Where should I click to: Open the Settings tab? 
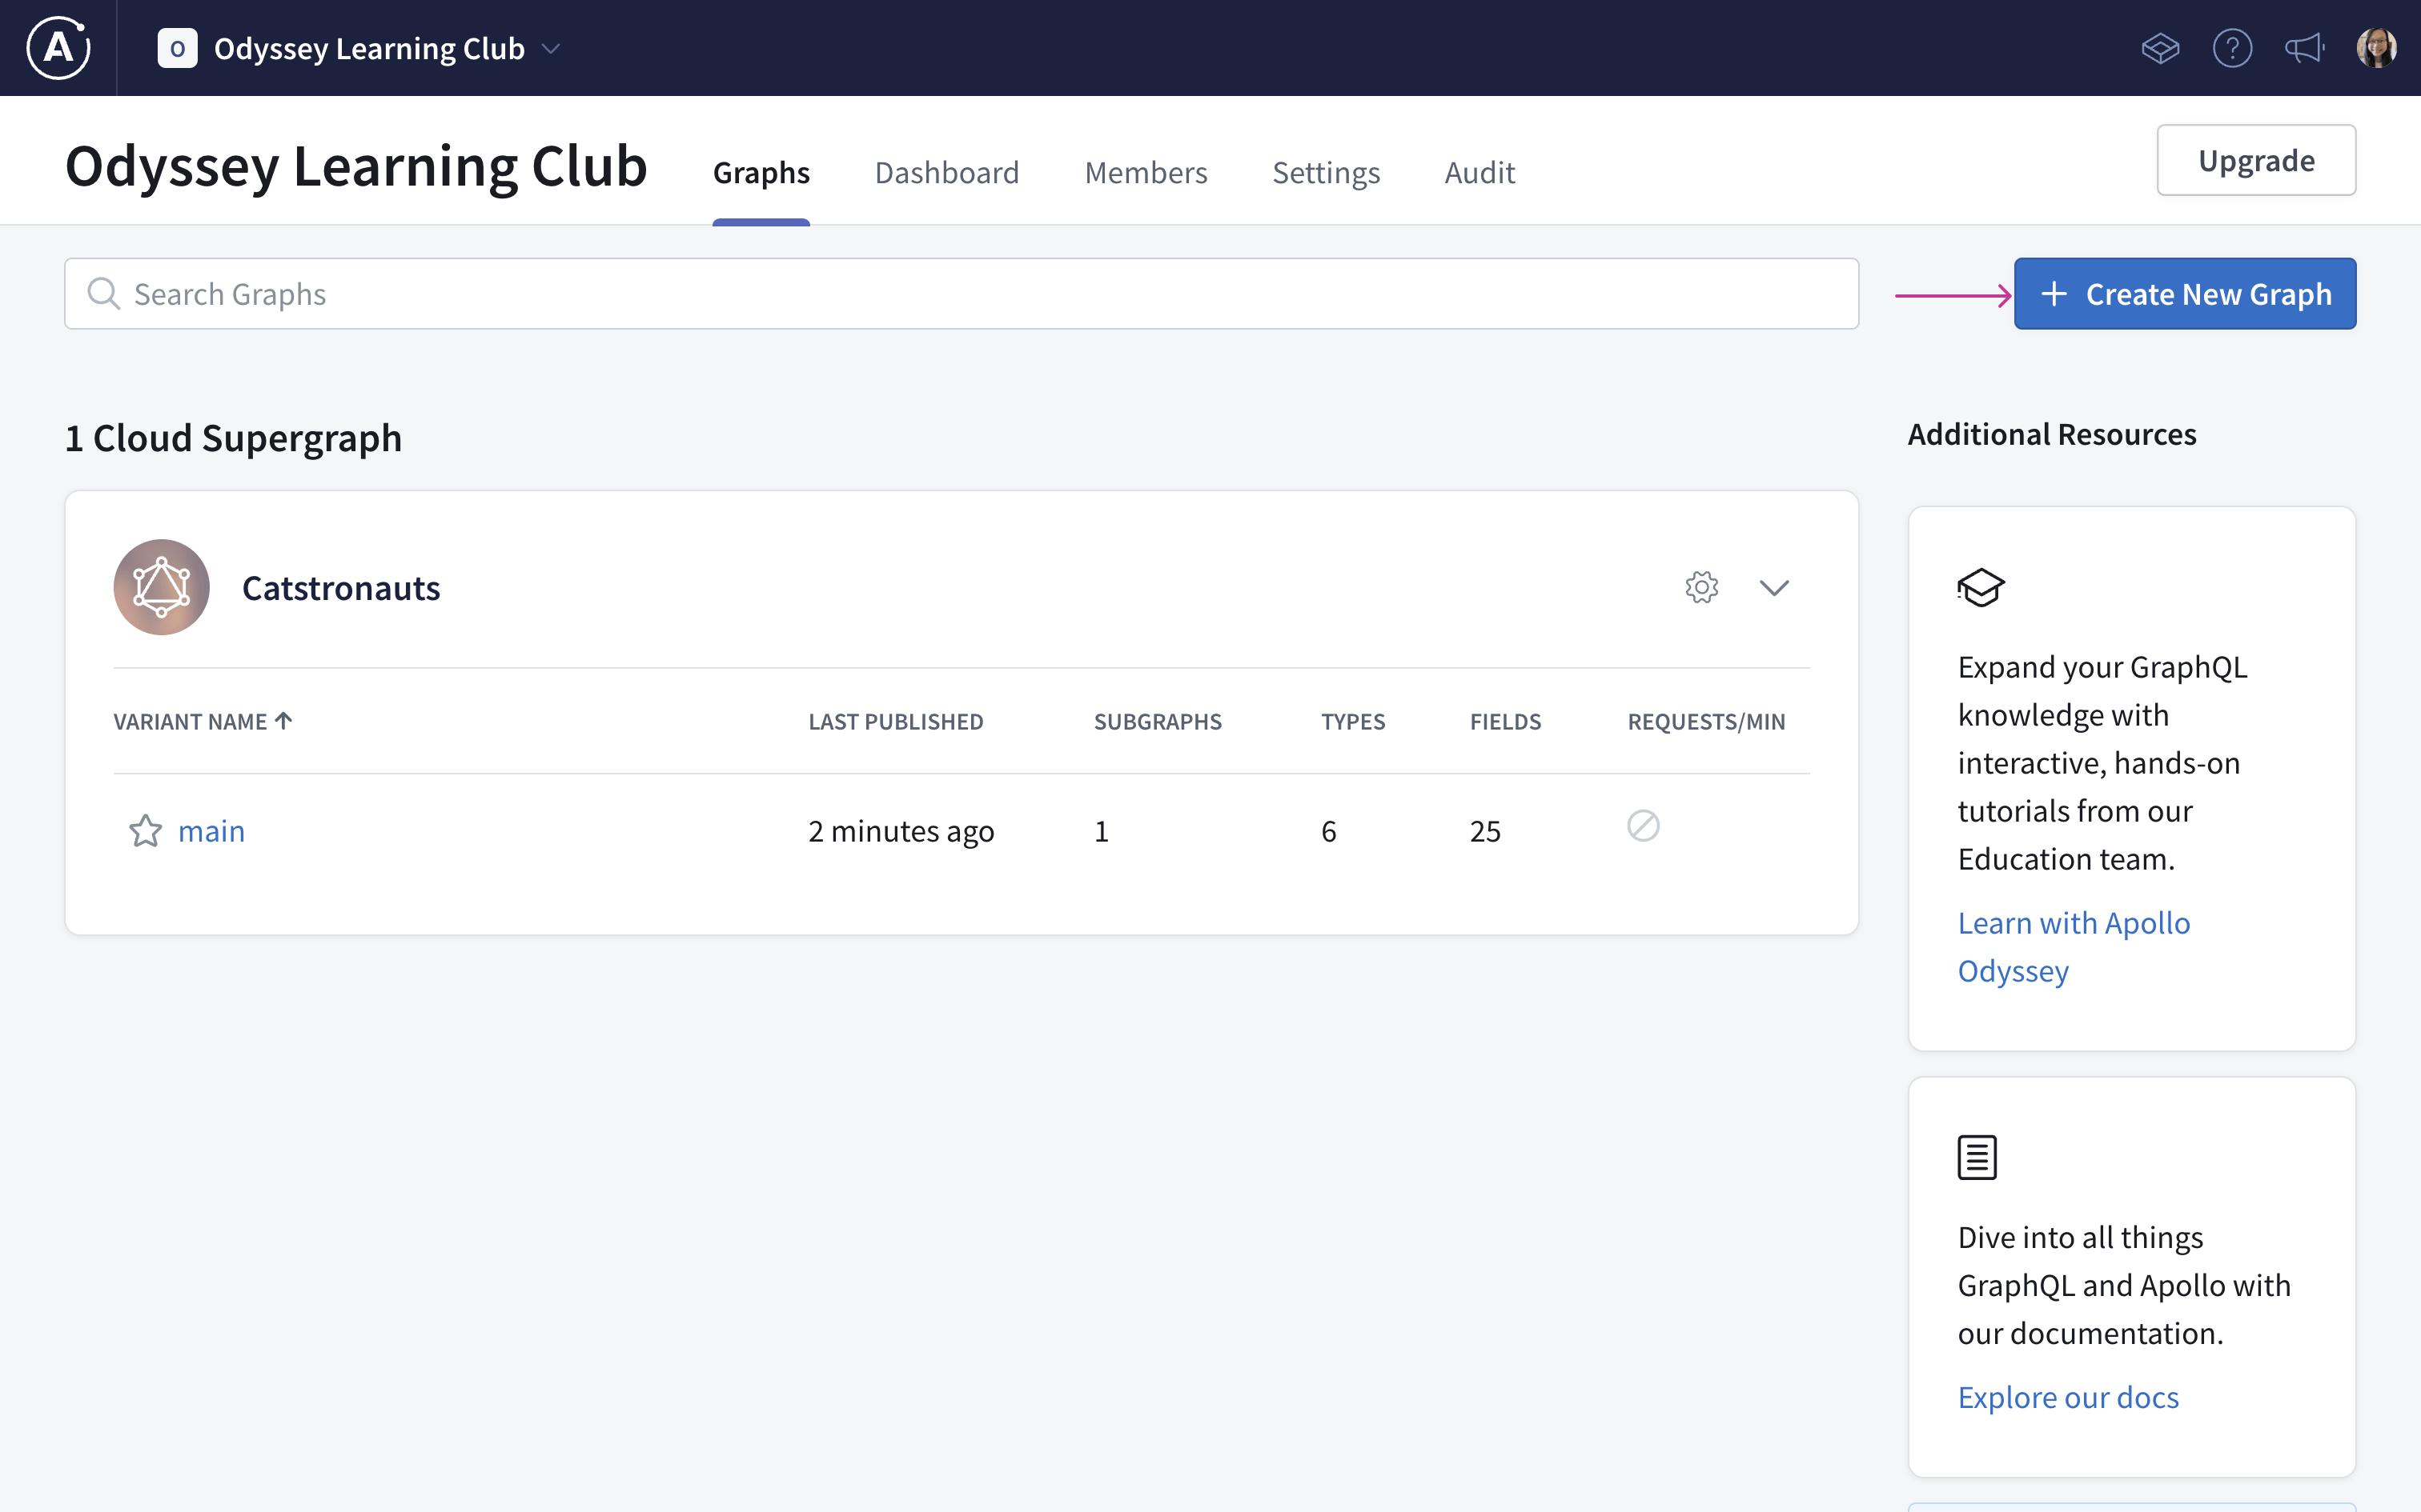pyautogui.click(x=1327, y=170)
